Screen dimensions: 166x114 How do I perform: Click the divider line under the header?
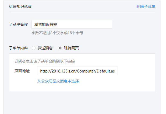pyautogui.click(x=82, y=12)
